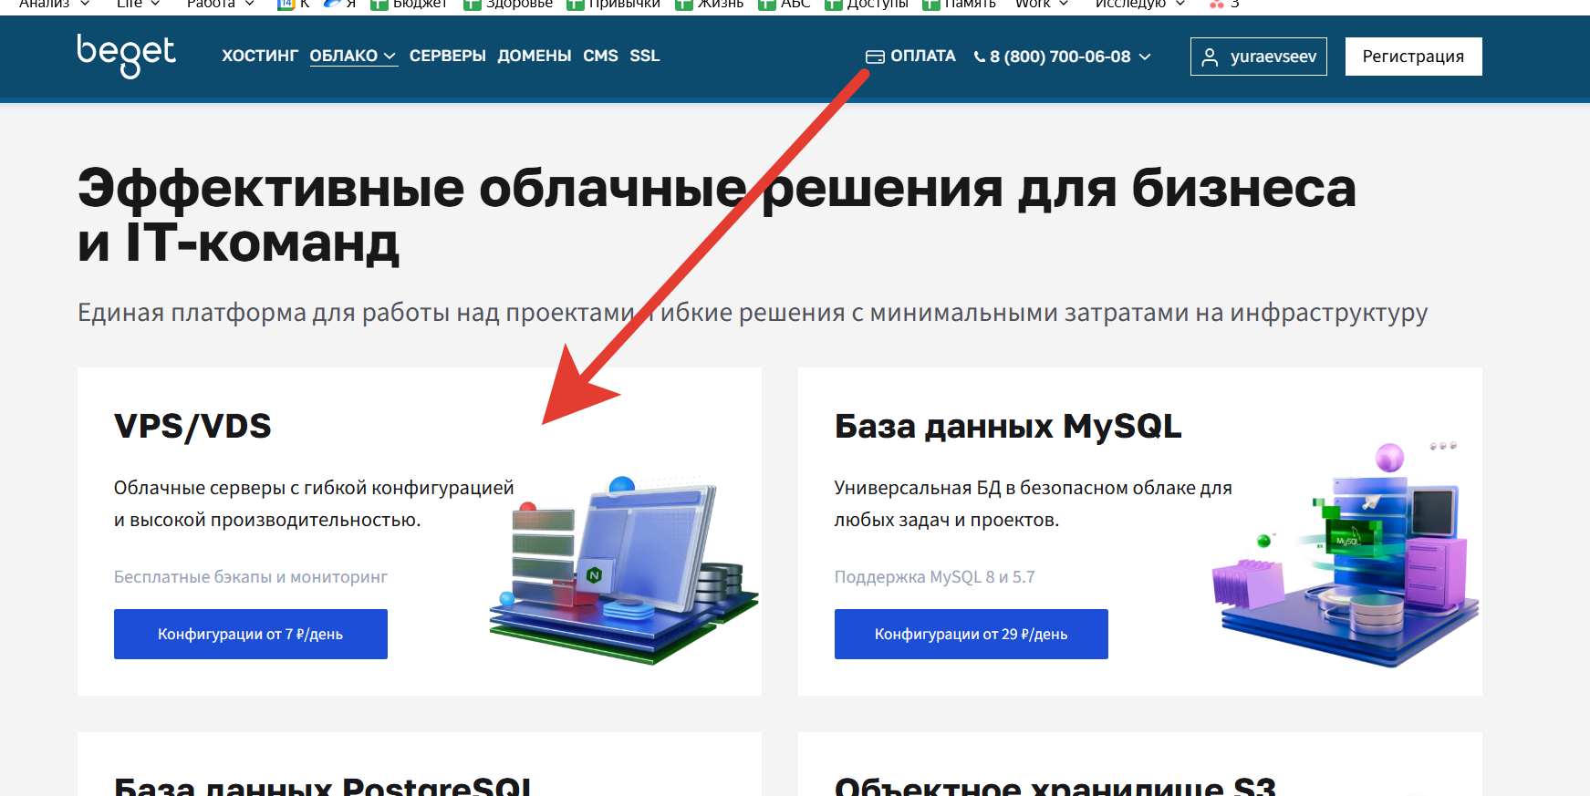This screenshot has height=796, width=1590.
Task: Go to the ДОМЕНЫ section
Action: point(534,56)
